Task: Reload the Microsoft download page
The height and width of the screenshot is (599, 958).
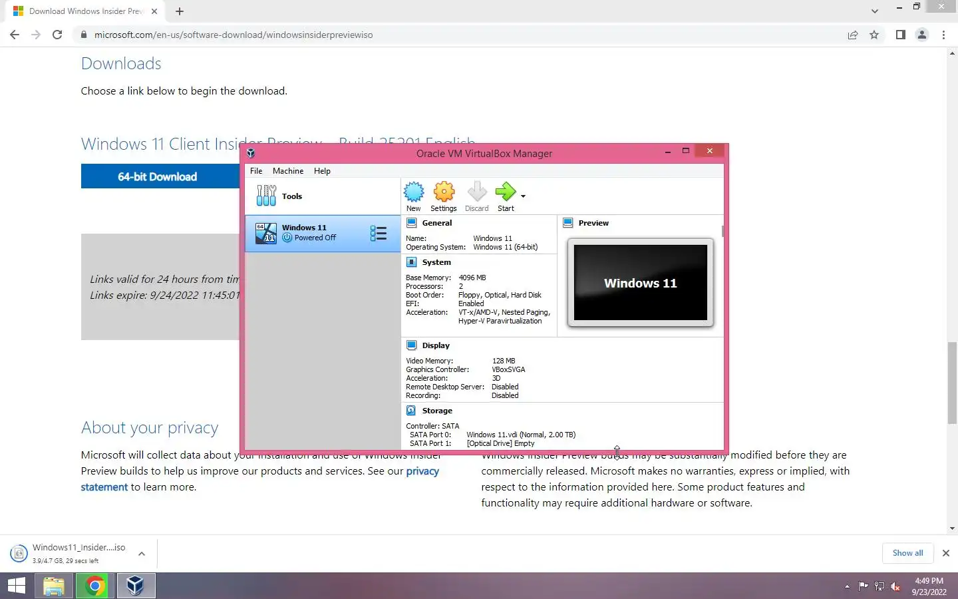Action: click(57, 35)
